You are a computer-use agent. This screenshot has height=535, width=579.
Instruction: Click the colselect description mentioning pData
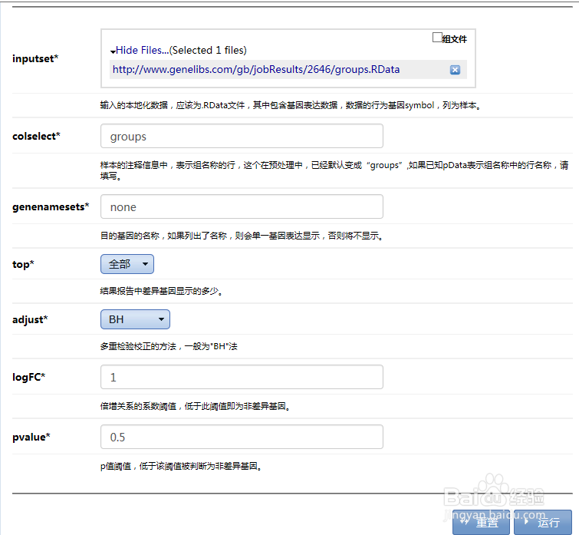334,170
